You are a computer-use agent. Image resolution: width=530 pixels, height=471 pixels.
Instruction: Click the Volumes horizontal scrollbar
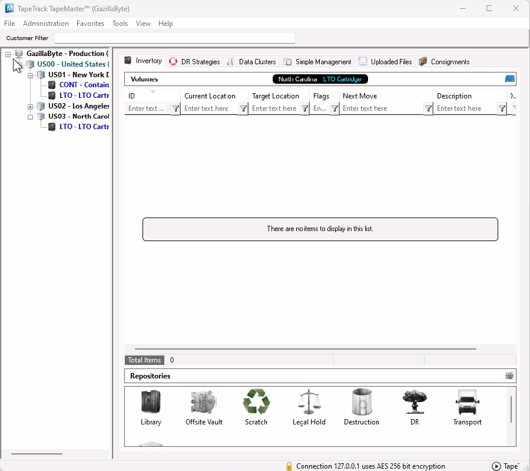click(306, 348)
